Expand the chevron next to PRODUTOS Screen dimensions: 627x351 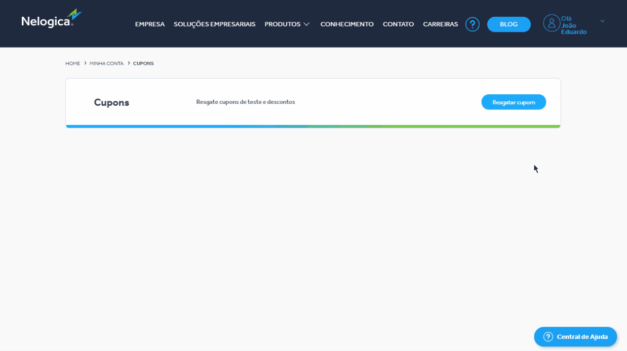[x=306, y=24]
